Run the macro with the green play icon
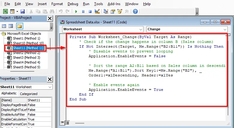The height and width of the screenshot is (128, 234). tap(76, 11)
